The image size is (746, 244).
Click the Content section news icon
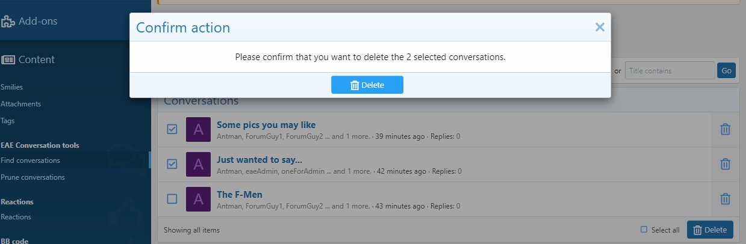point(8,59)
